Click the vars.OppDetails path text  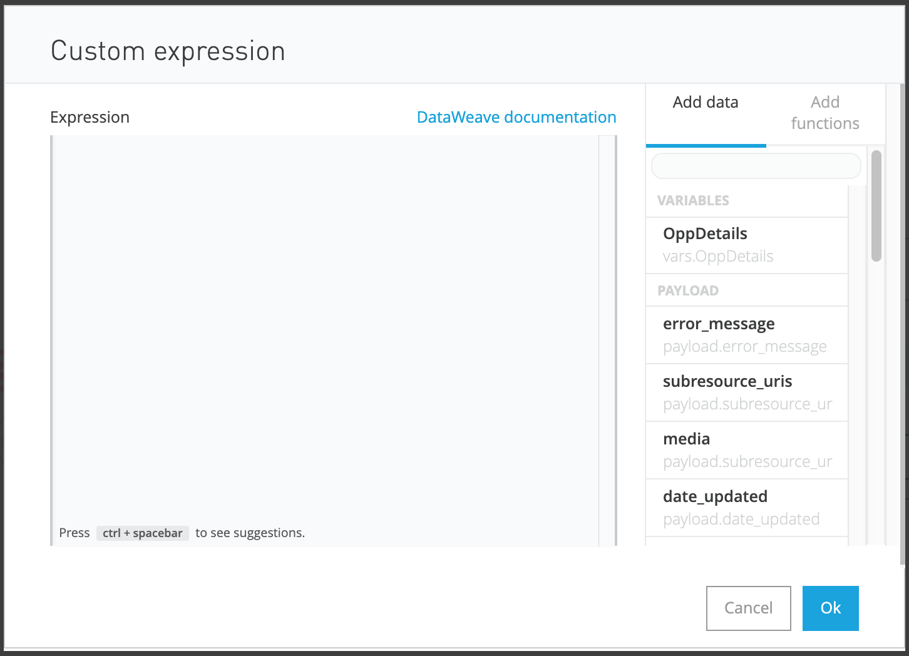(x=718, y=256)
